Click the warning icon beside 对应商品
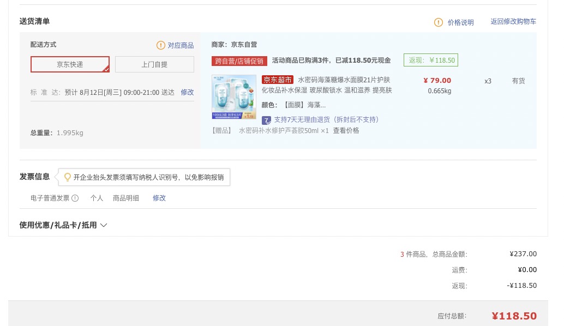The image size is (564, 326). coord(160,45)
